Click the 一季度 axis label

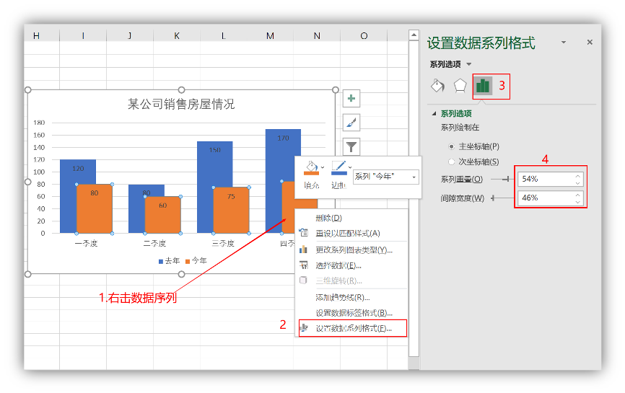86,243
